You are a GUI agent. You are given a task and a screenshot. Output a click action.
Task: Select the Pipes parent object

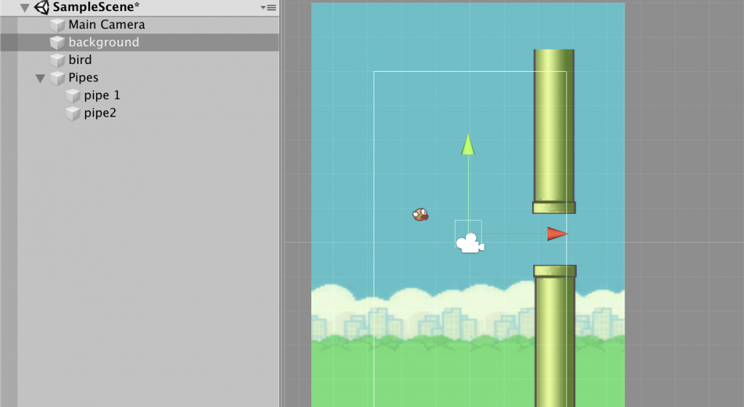pos(84,78)
